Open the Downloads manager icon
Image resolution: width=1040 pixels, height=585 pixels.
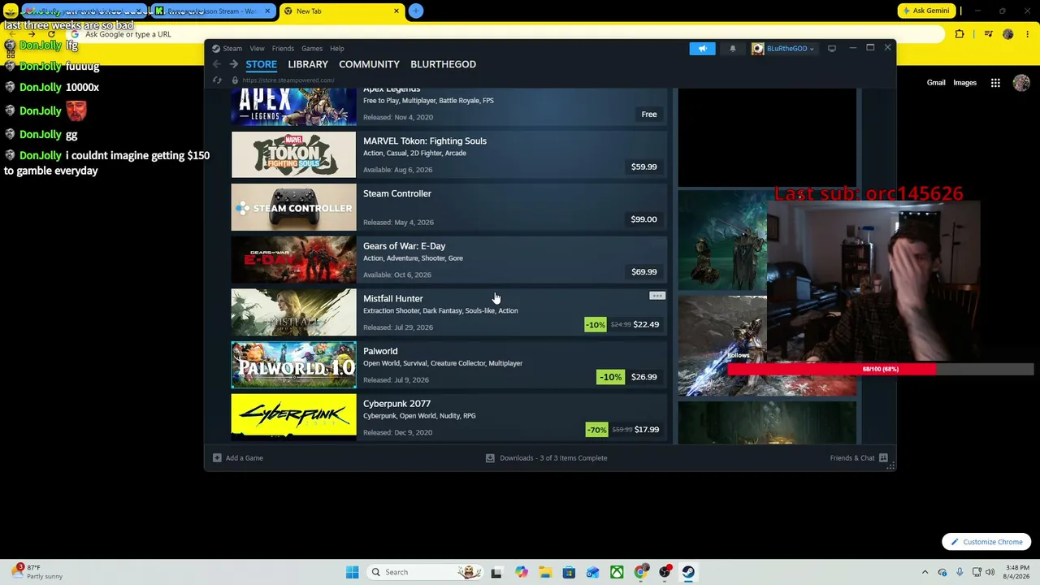pos(490,458)
